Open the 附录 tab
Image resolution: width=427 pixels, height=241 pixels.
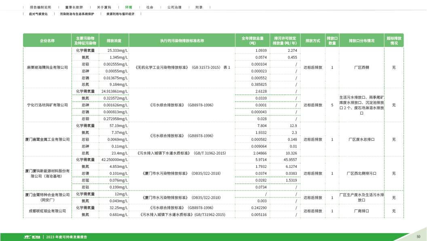199,7
